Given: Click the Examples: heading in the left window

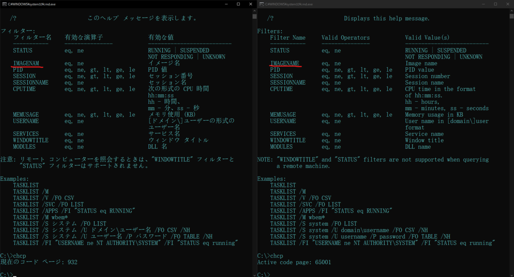Looking at the screenshot, I should (15, 179).
